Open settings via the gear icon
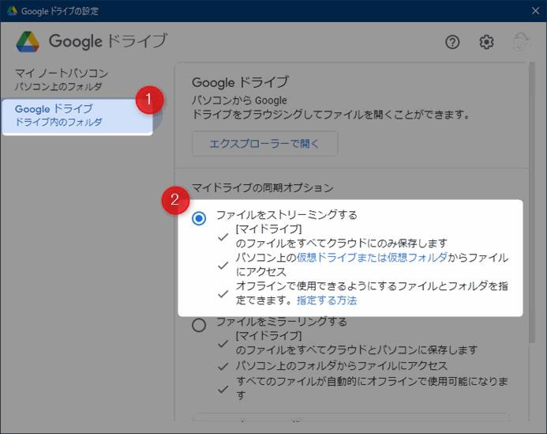 pos(486,42)
